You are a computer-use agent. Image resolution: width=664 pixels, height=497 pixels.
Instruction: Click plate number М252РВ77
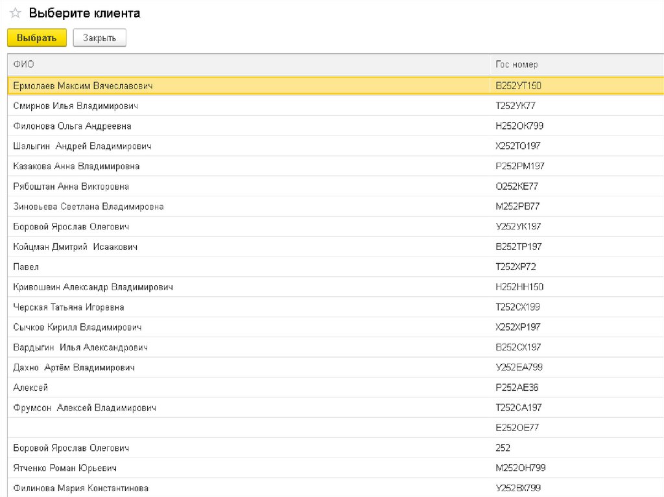pyautogui.click(x=517, y=206)
